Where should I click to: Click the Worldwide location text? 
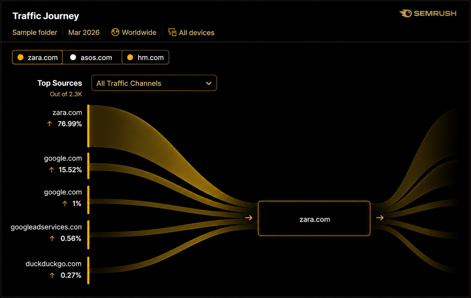(x=139, y=32)
